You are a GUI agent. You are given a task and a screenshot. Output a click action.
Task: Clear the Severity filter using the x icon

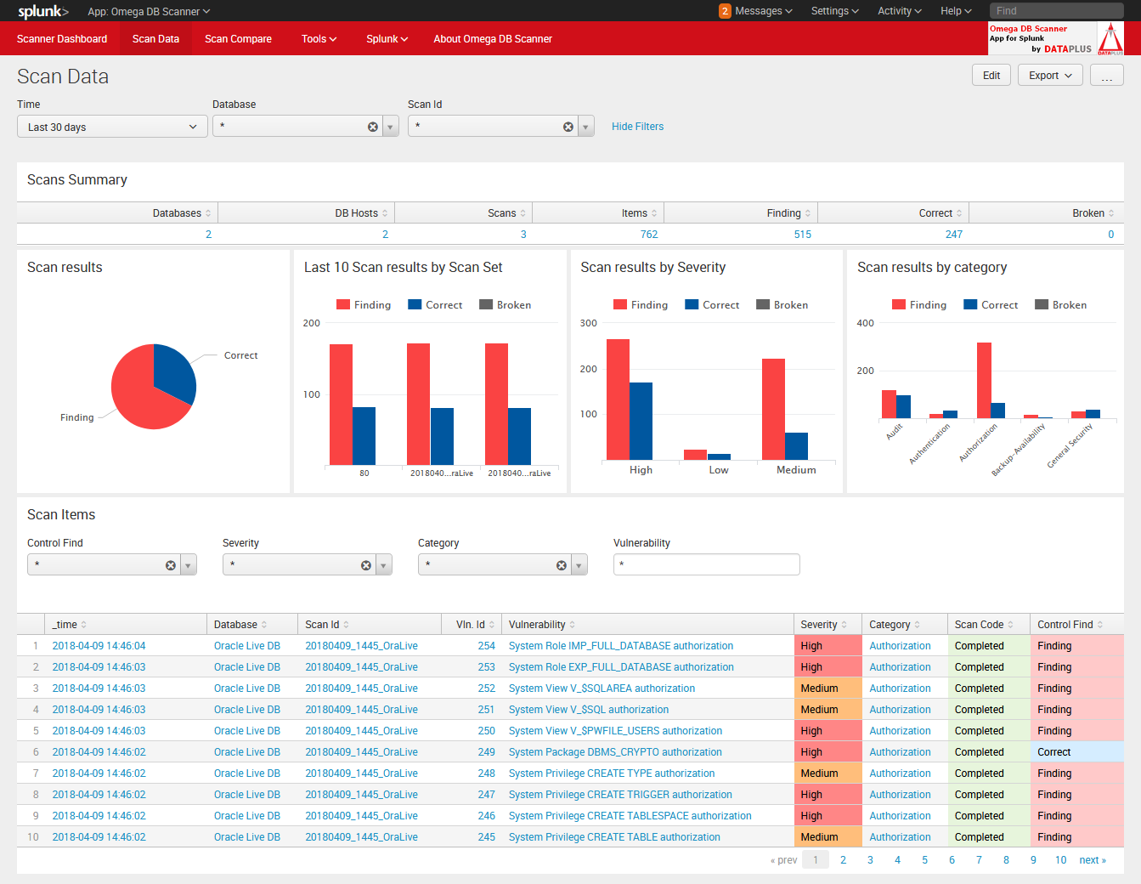click(x=365, y=564)
